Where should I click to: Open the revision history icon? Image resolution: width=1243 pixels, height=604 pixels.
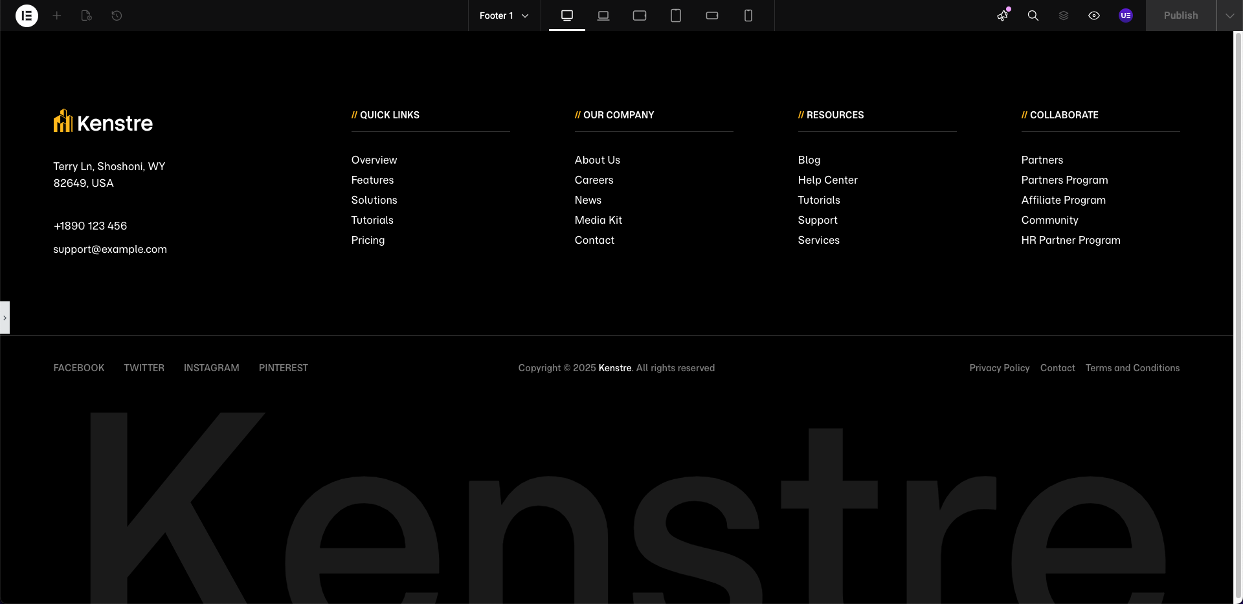tap(117, 16)
